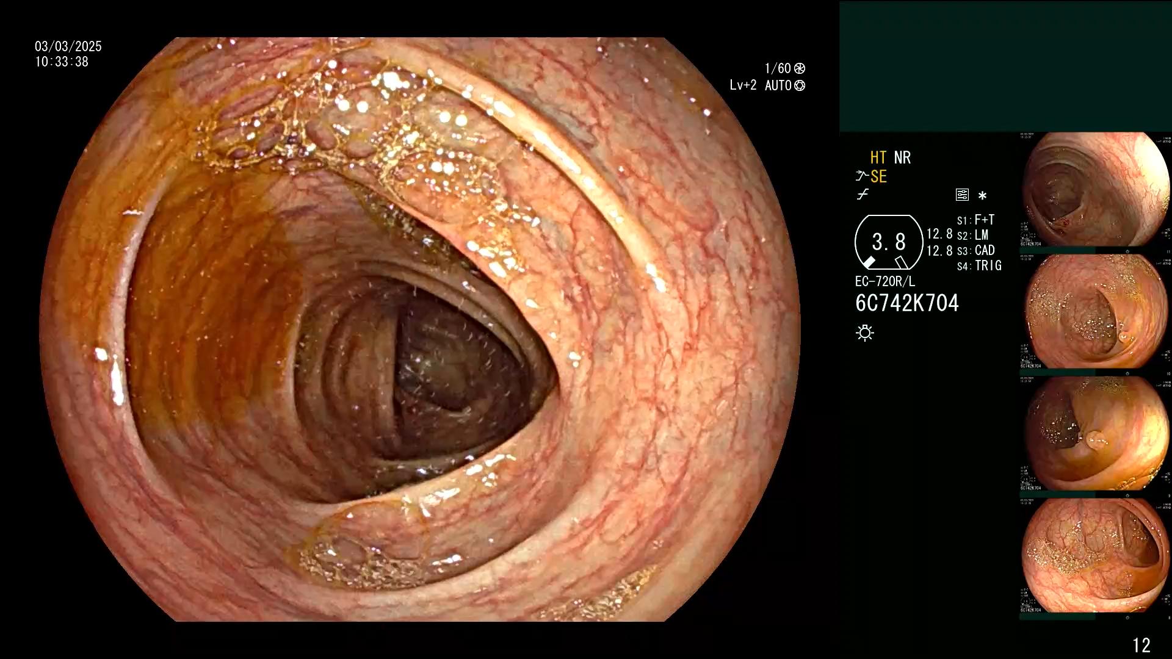This screenshot has width=1172, height=659.
Task: Click the scope model EC-720R/L
Action: pyautogui.click(x=885, y=281)
